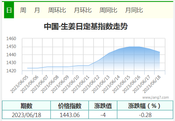The width and height of the screenshot is (175, 121).
Task: Switch to the 月 monthly tab
Action: pyautogui.click(x=37, y=10)
